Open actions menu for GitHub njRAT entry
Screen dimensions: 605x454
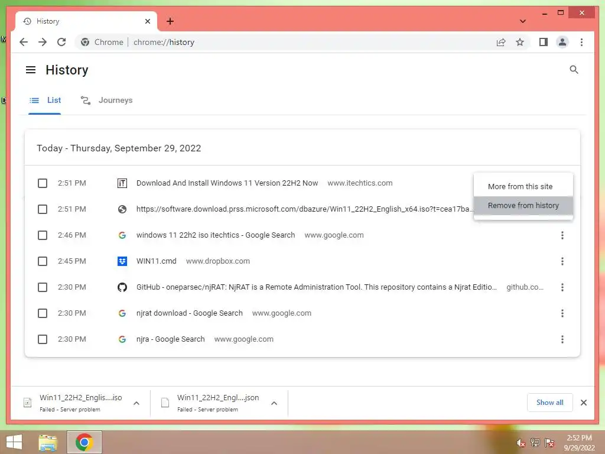[562, 287]
